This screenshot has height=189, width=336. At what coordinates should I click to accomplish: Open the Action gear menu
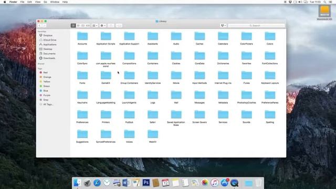[x=103, y=26]
